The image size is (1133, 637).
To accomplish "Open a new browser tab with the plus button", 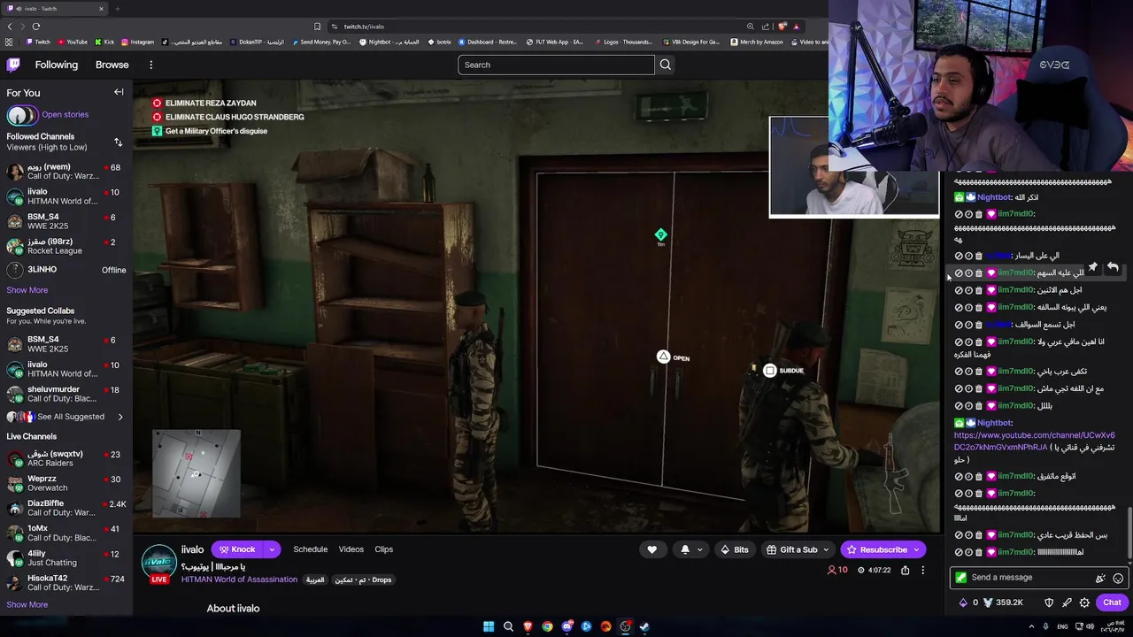I will (x=117, y=9).
